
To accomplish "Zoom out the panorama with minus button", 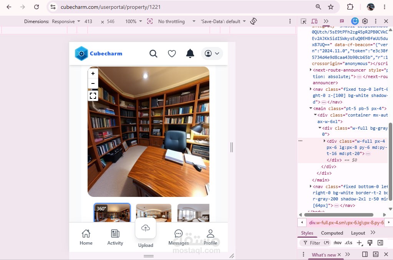I will (93, 83).
